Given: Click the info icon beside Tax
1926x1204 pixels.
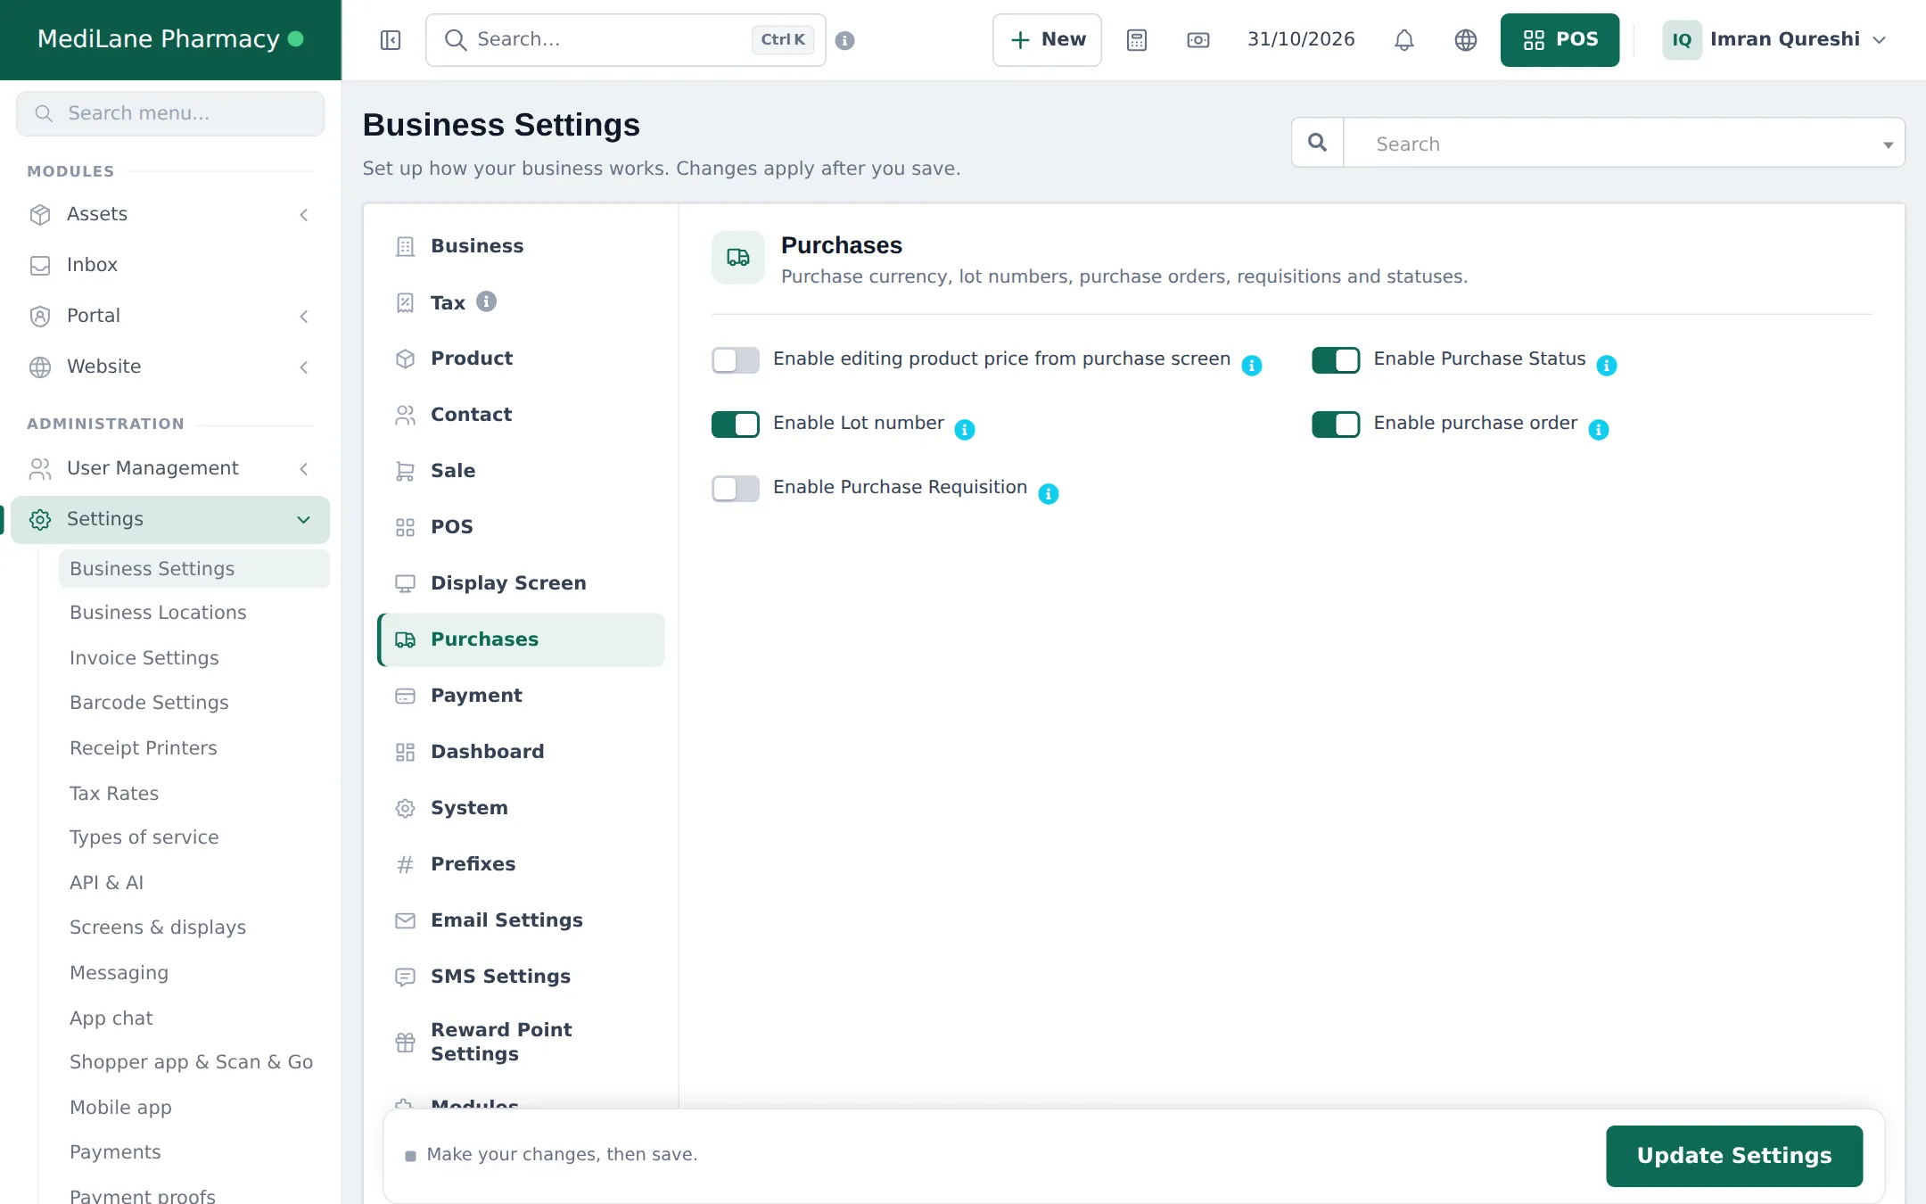Looking at the screenshot, I should [x=486, y=301].
